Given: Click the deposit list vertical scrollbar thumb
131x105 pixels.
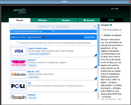Looking at the screenshot, I should [98, 45].
